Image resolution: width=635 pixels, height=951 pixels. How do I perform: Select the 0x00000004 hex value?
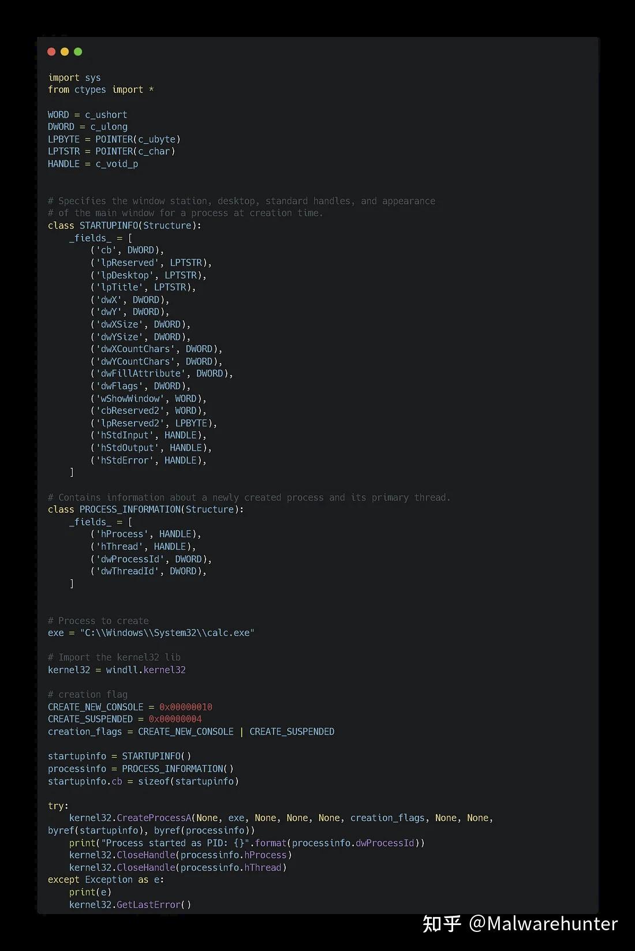(x=175, y=719)
